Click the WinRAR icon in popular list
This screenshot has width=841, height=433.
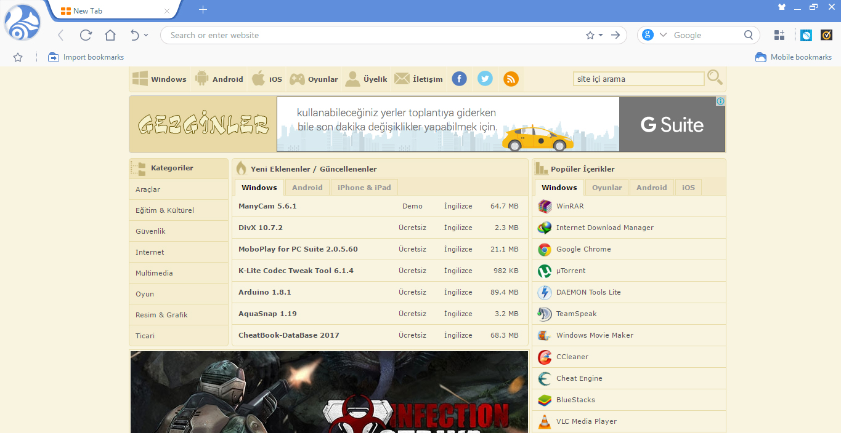click(x=544, y=206)
